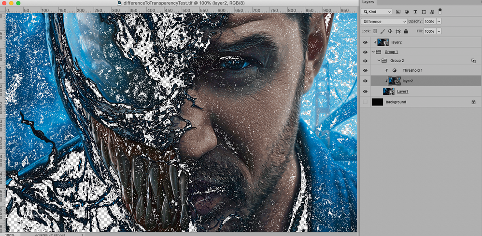
Task: Click the clipping arrow on top layer2
Action: click(x=376, y=42)
